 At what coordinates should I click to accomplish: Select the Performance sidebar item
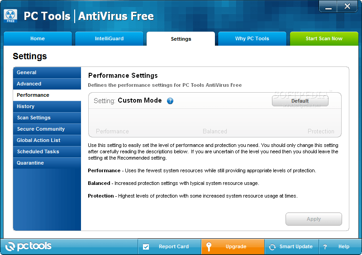click(x=47, y=95)
